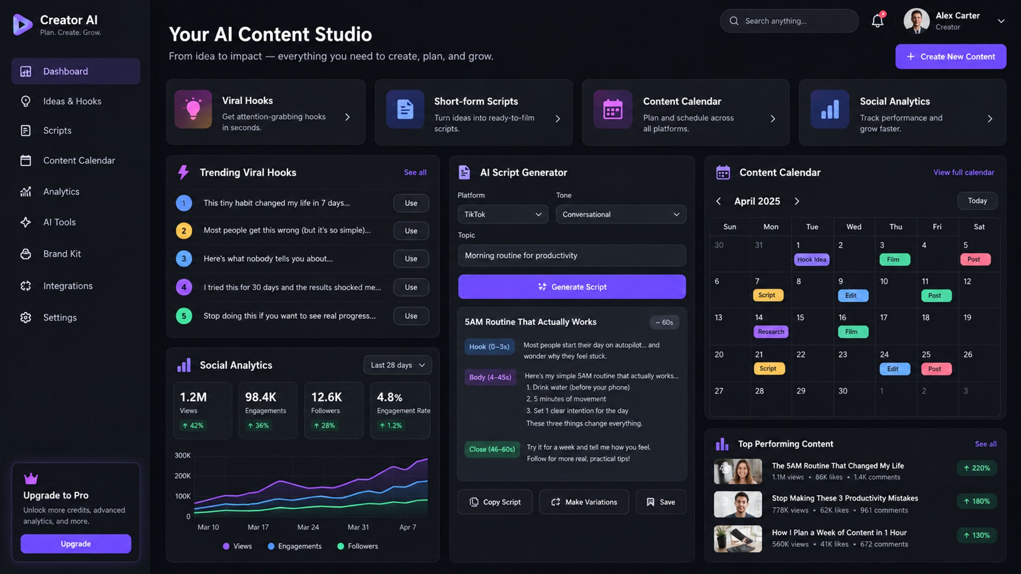Viewport: 1021px width, 574px height.
Task: Click the Generate Script button
Action: [572, 287]
